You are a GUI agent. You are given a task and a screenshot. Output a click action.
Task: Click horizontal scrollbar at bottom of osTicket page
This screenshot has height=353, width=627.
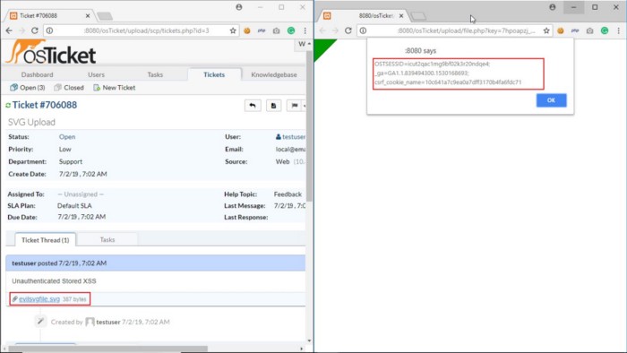coord(108,349)
